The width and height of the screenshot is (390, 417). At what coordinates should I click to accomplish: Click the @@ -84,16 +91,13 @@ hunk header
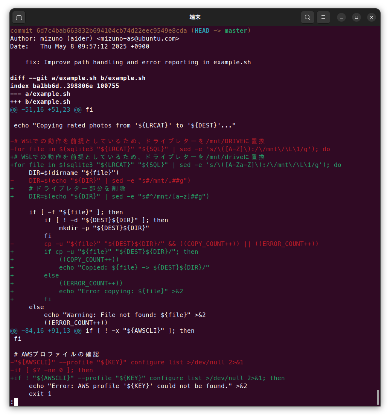click(46, 331)
